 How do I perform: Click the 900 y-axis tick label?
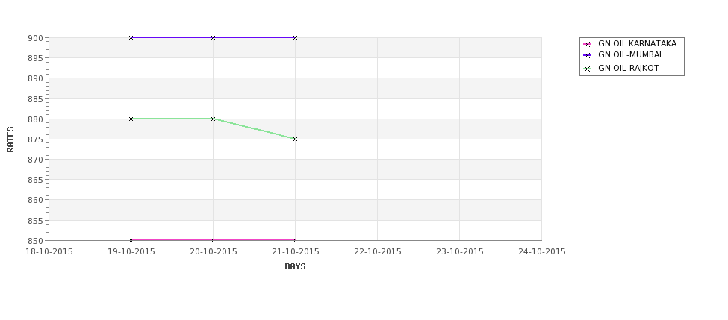tap(37, 38)
